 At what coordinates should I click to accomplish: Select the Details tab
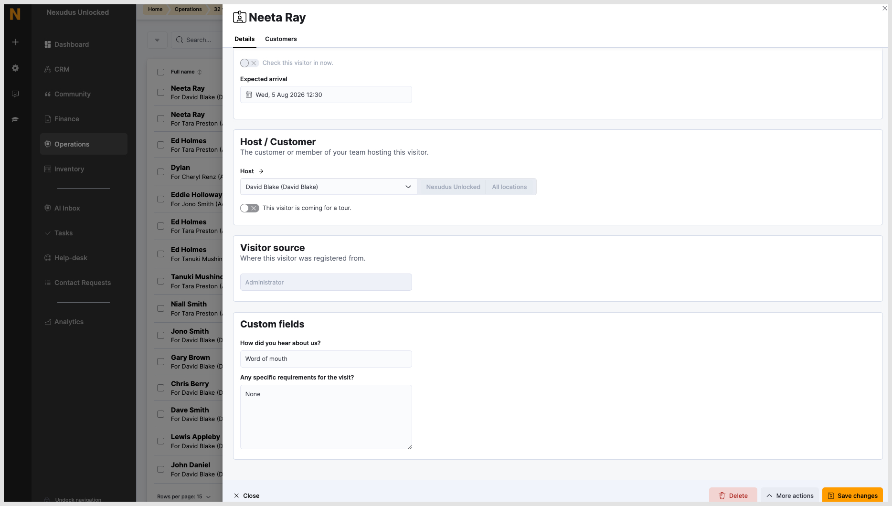[x=244, y=39]
